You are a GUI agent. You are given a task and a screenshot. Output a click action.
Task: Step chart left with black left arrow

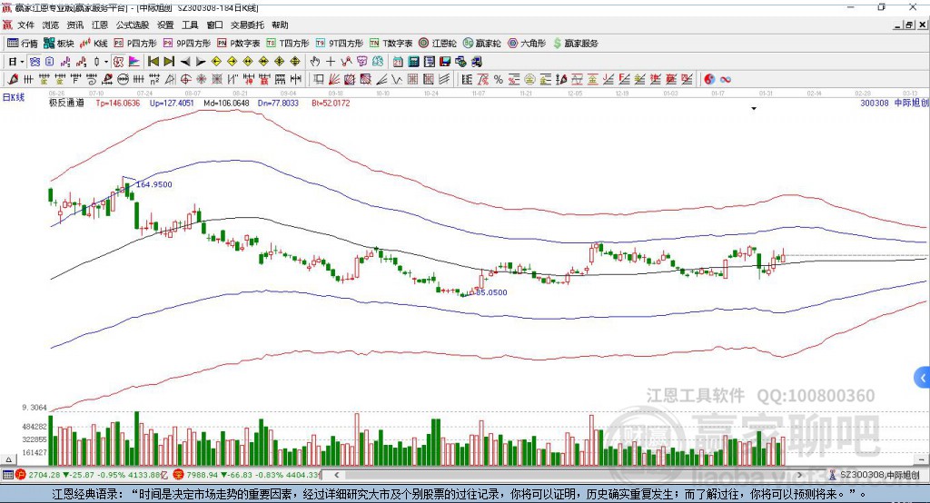click(x=185, y=62)
